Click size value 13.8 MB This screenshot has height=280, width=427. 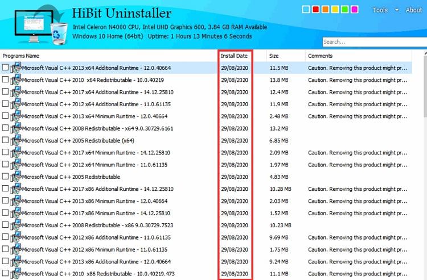279,80
